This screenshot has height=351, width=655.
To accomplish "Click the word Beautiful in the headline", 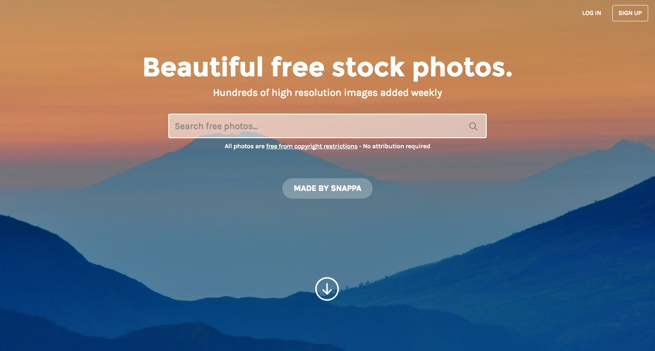I will 203,67.
